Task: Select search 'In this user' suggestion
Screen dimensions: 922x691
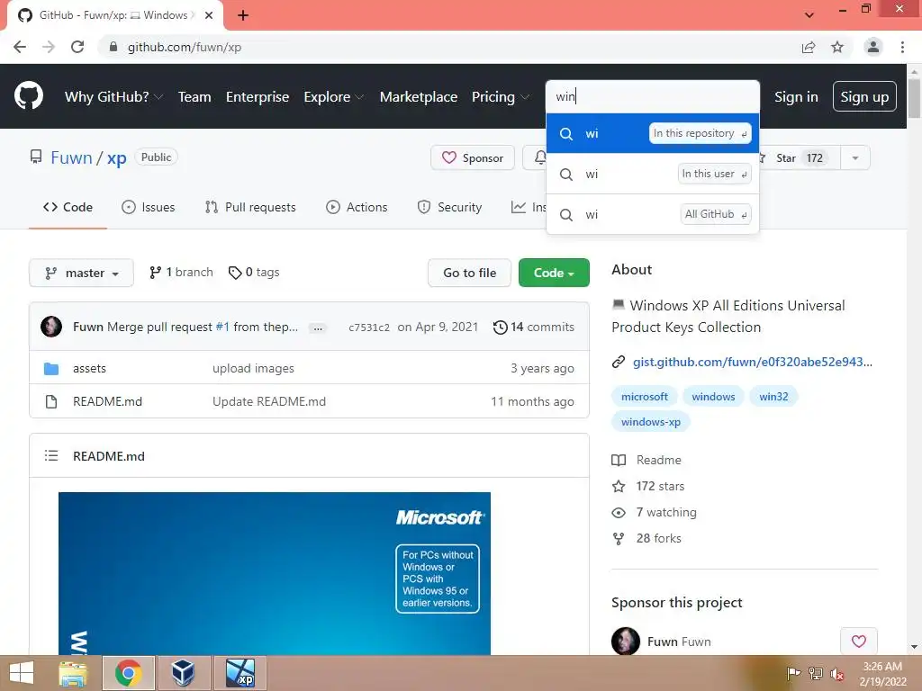Action: point(653,174)
